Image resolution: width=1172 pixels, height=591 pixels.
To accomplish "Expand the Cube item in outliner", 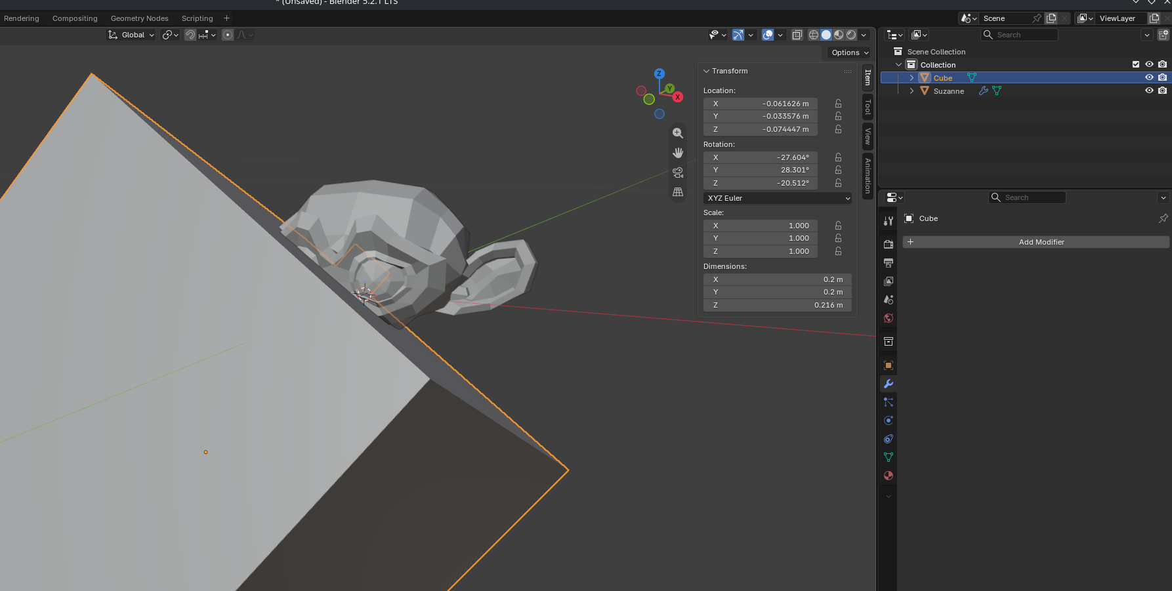I will [x=911, y=77].
